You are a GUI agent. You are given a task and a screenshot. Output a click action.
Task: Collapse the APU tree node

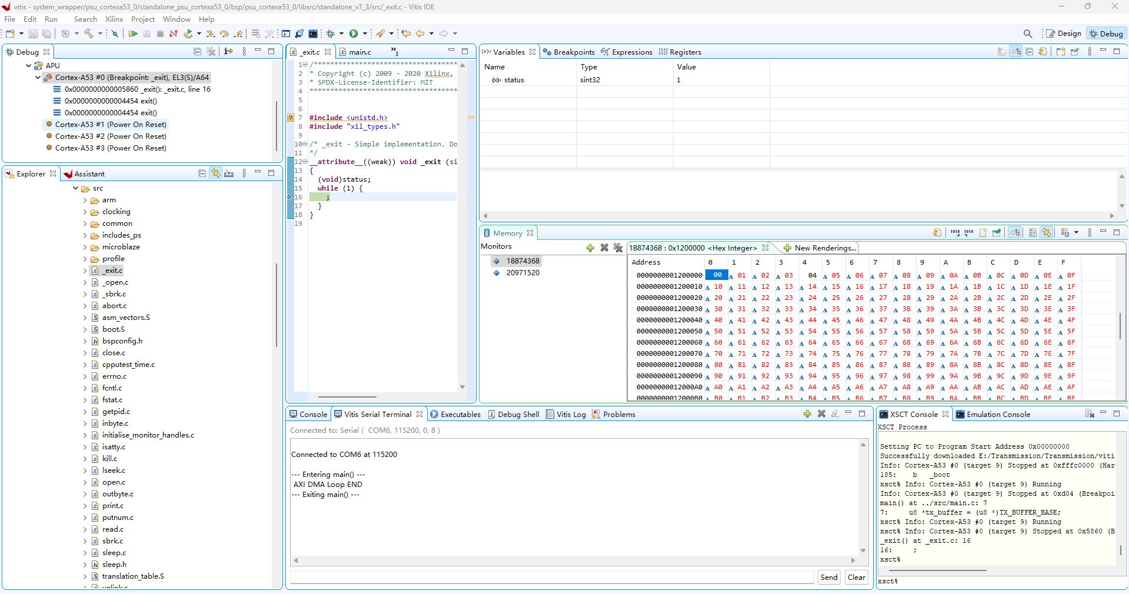click(28, 66)
